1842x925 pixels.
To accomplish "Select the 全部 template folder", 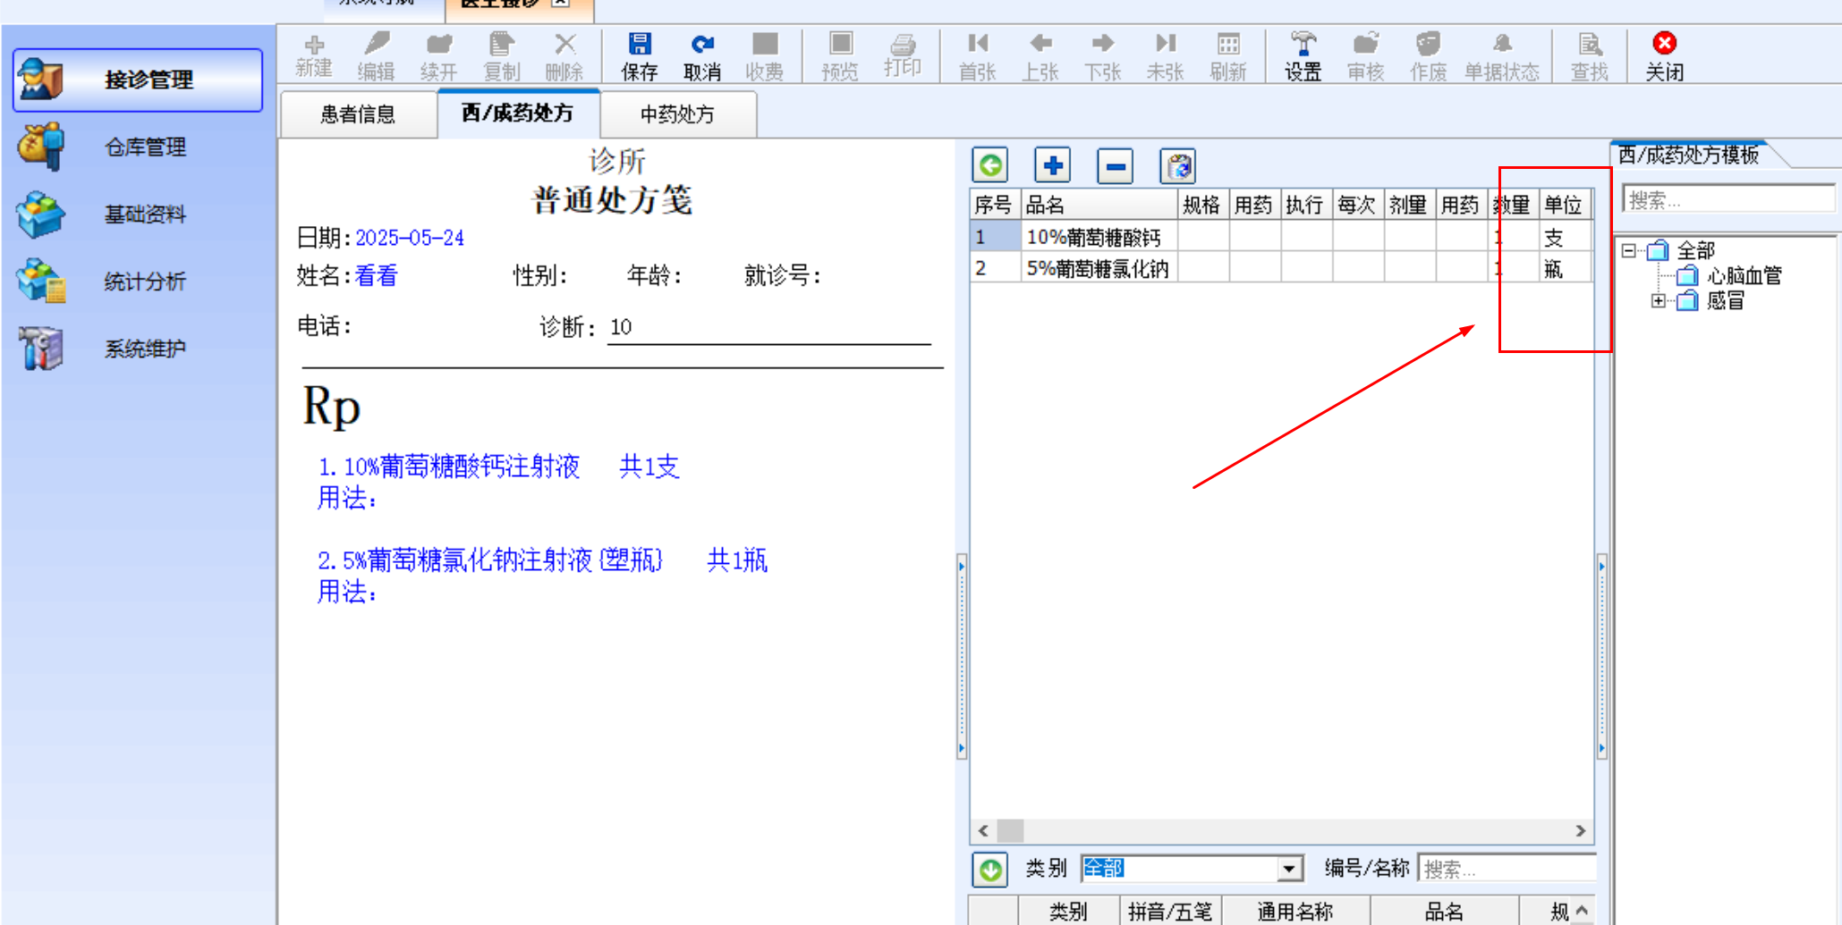I will tap(1695, 251).
